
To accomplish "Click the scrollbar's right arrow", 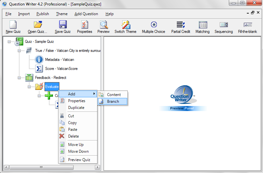I will [x=97, y=167].
